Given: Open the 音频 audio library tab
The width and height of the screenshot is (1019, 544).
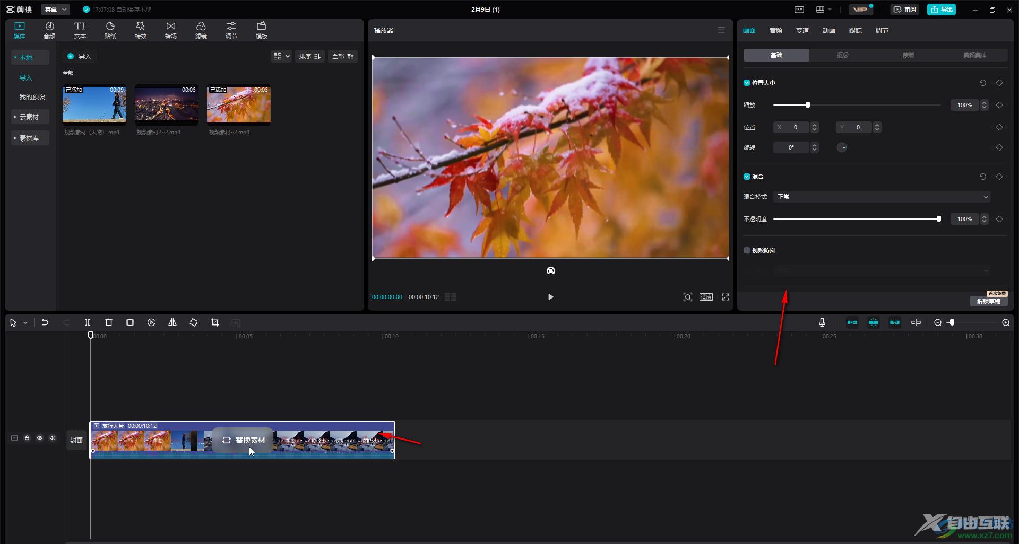Looking at the screenshot, I should 49,30.
